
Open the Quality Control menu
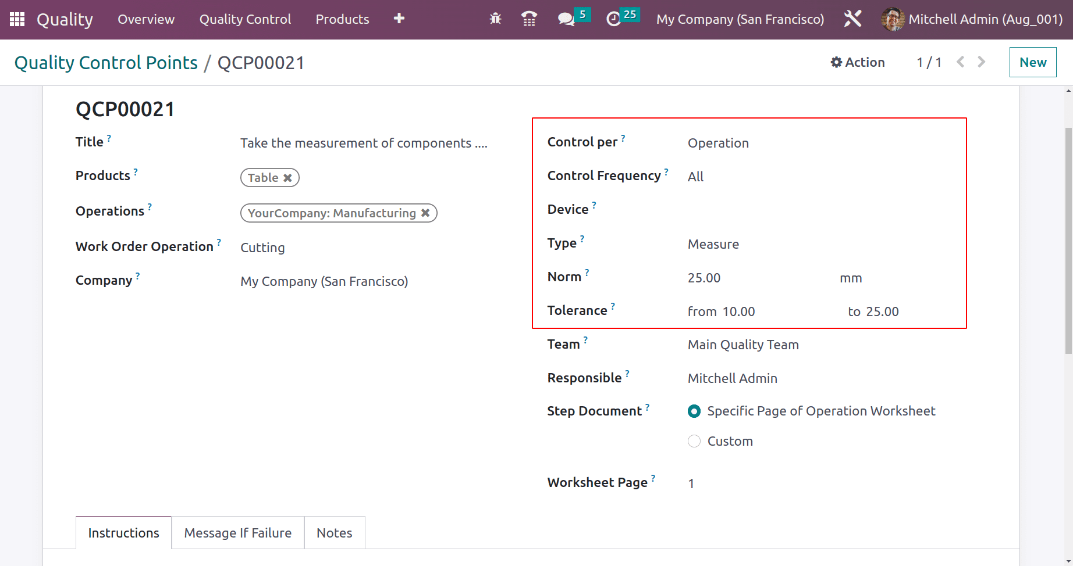coord(245,19)
